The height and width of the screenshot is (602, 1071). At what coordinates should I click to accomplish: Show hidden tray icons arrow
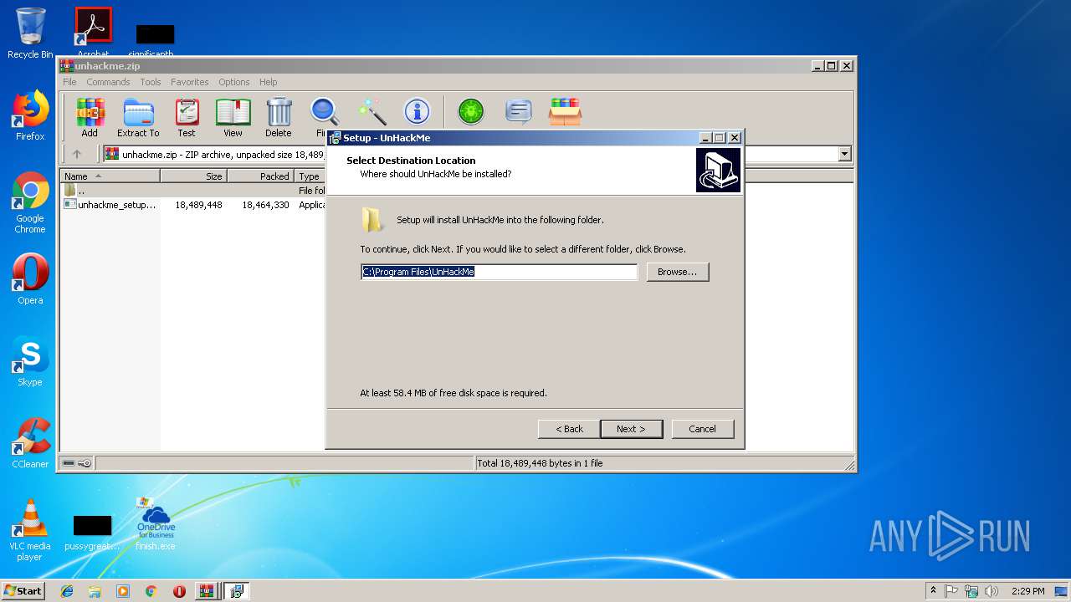click(x=933, y=591)
